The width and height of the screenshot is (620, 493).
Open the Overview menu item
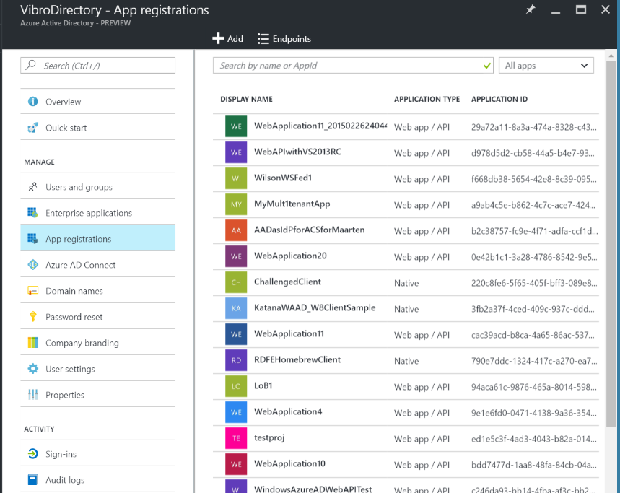pos(97,102)
